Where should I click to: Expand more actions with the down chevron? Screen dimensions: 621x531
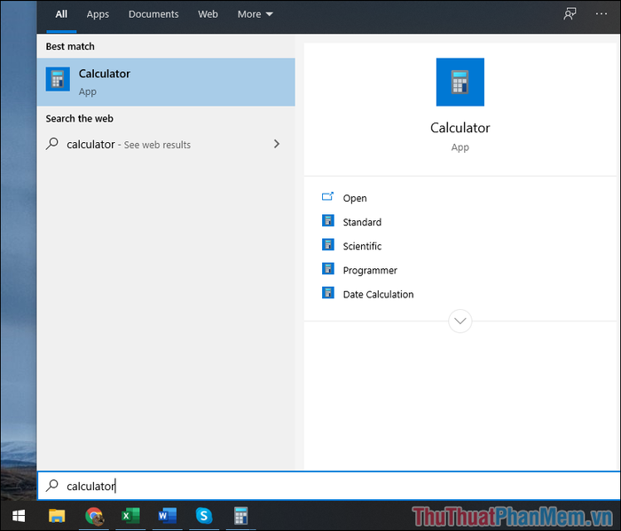[460, 321]
